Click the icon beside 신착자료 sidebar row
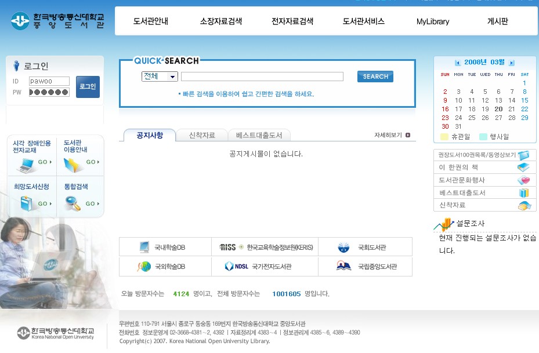This screenshot has height=353, width=539. [x=524, y=205]
